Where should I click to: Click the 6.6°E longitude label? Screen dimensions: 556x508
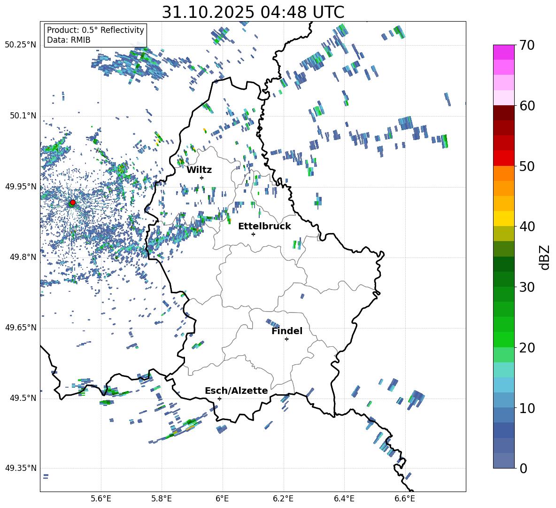(x=405, y=499)
